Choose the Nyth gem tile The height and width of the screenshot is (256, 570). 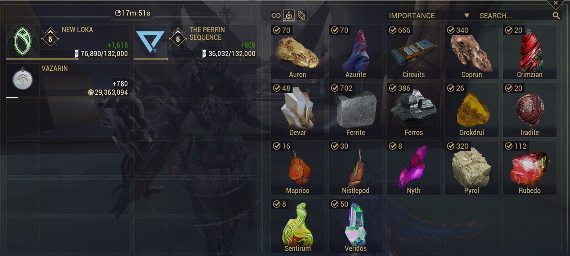pyautogui.click(x=413, y=168)
